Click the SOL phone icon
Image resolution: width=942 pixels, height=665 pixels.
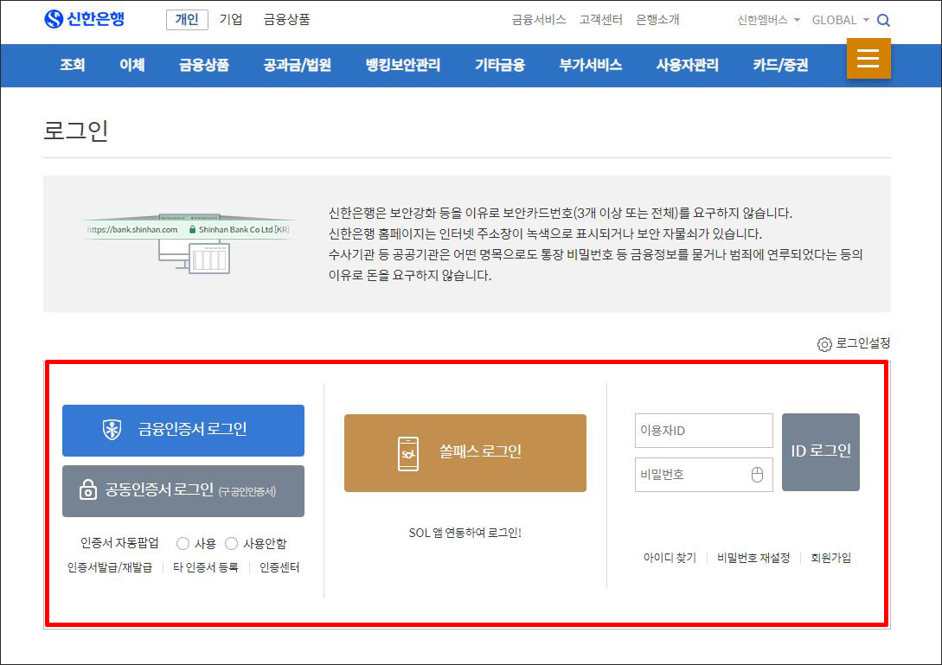pyautogui.click(x=408, y=453)
